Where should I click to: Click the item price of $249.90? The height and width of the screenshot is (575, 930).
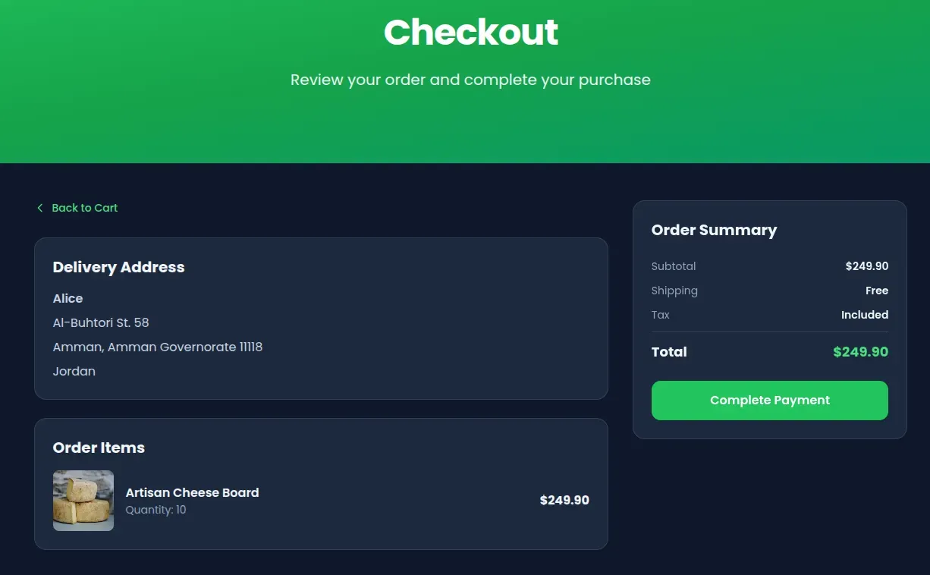[564, 500]
